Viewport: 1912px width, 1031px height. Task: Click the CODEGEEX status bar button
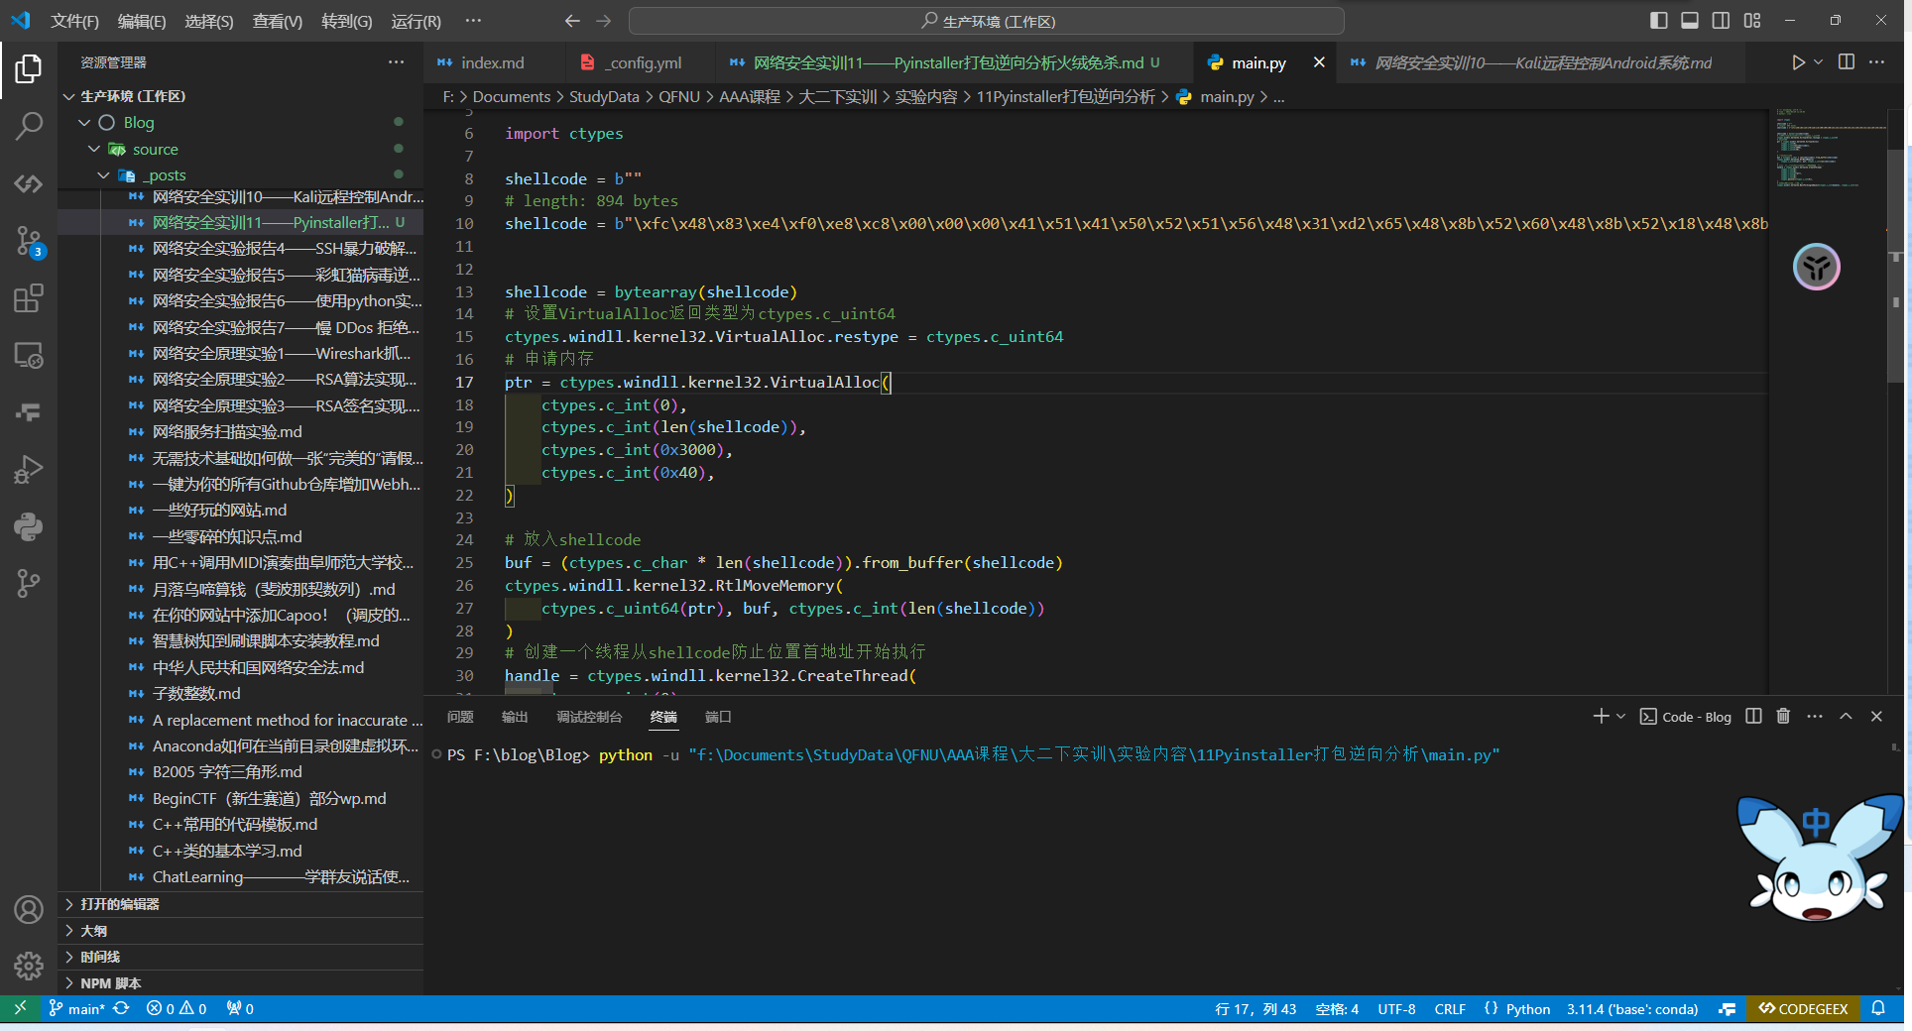[x=1803, y=1009]
